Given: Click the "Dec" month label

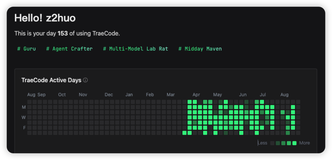Looking at the screenshot, I should point(109,95).
